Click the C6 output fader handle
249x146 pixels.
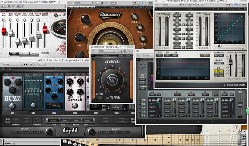tap(240, 105)
